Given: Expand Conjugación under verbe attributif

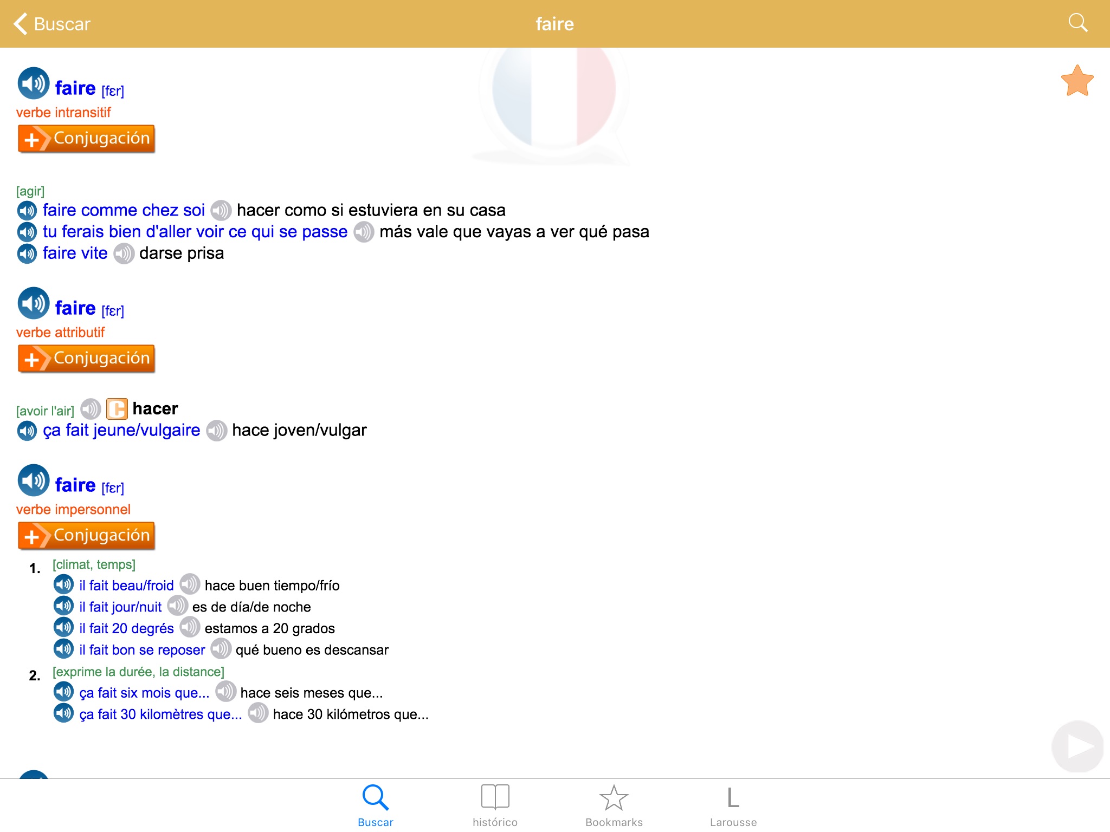Looking at the screenshot, I should [87, 359].
